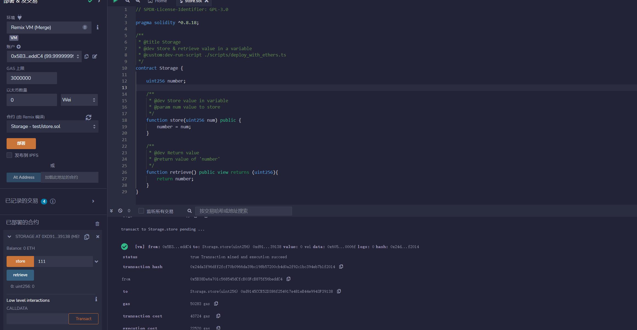Click the edit icon beside the account

(95, 56)
